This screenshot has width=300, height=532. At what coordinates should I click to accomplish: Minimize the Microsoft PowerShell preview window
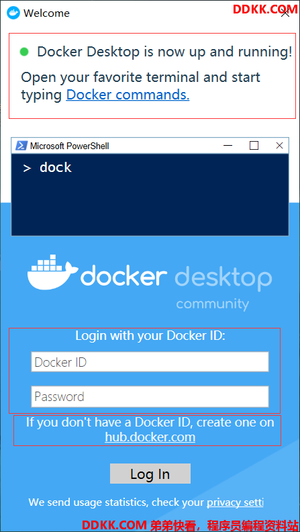click(228, 146)
